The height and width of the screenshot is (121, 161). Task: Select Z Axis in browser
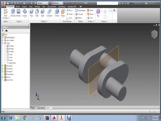point(10,60)
